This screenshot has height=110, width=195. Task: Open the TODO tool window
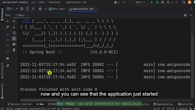[x=52, y=104]
